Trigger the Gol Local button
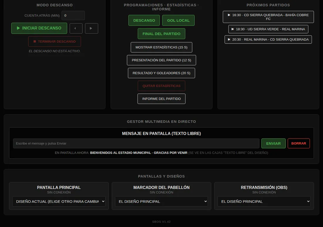 tap(179, 20)
